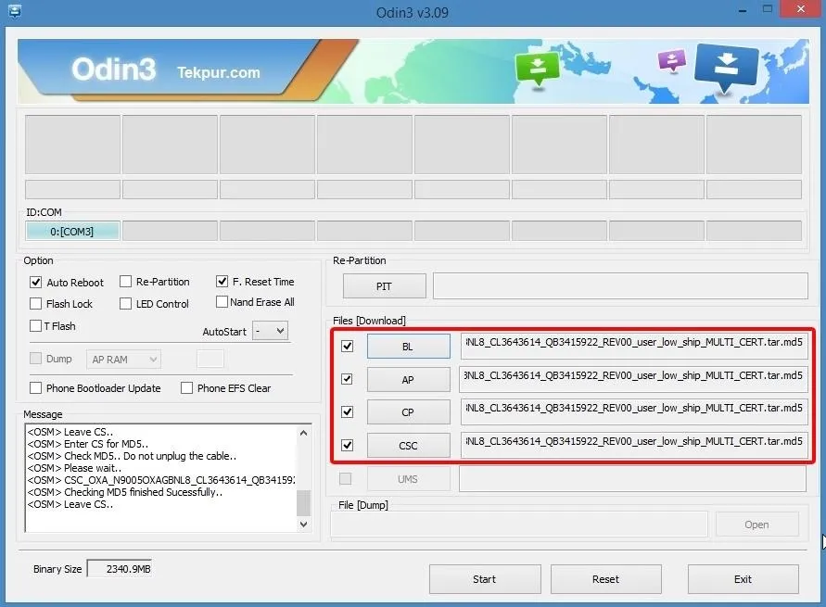This screenshot has width=826, height=607.
Task: Click the large blue download bubble icon
Action: [x=727, y=67]
